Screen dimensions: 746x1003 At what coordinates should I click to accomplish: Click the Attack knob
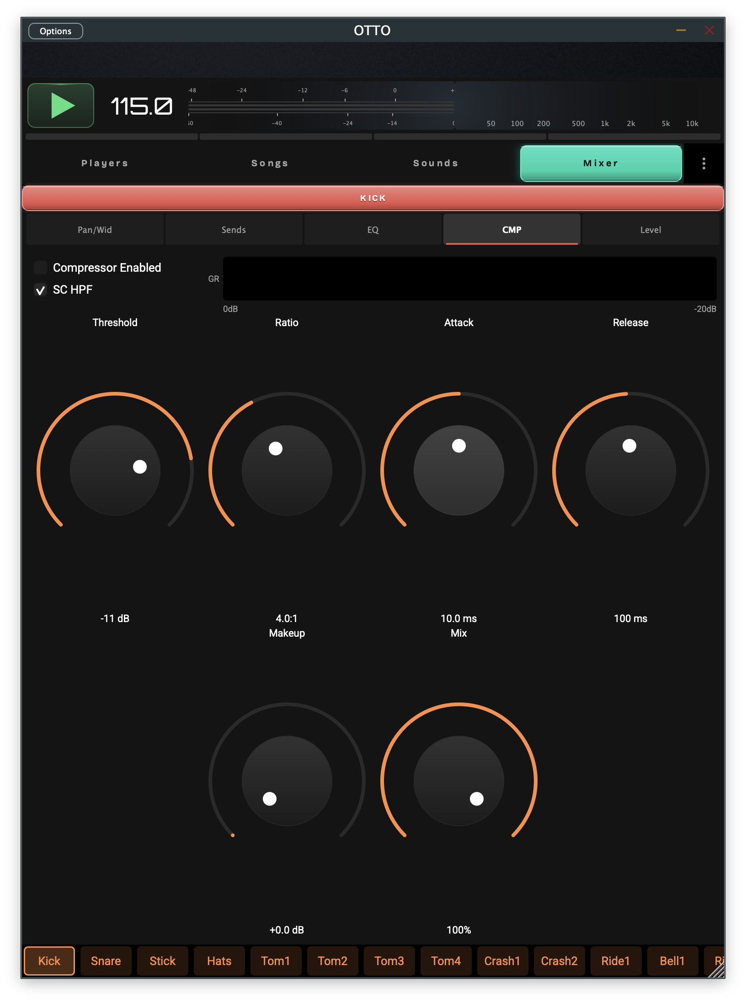459,470
